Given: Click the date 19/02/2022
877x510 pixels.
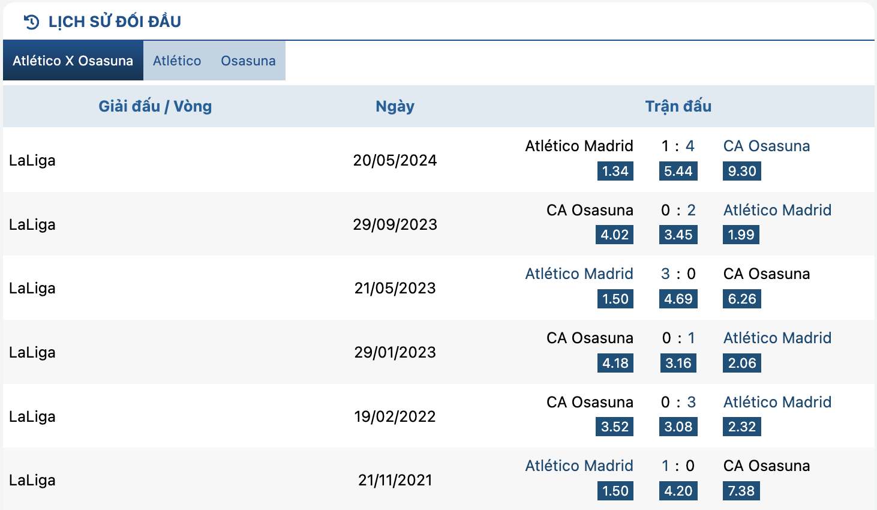Looking at the screenshot, I should tap(395, 416).
